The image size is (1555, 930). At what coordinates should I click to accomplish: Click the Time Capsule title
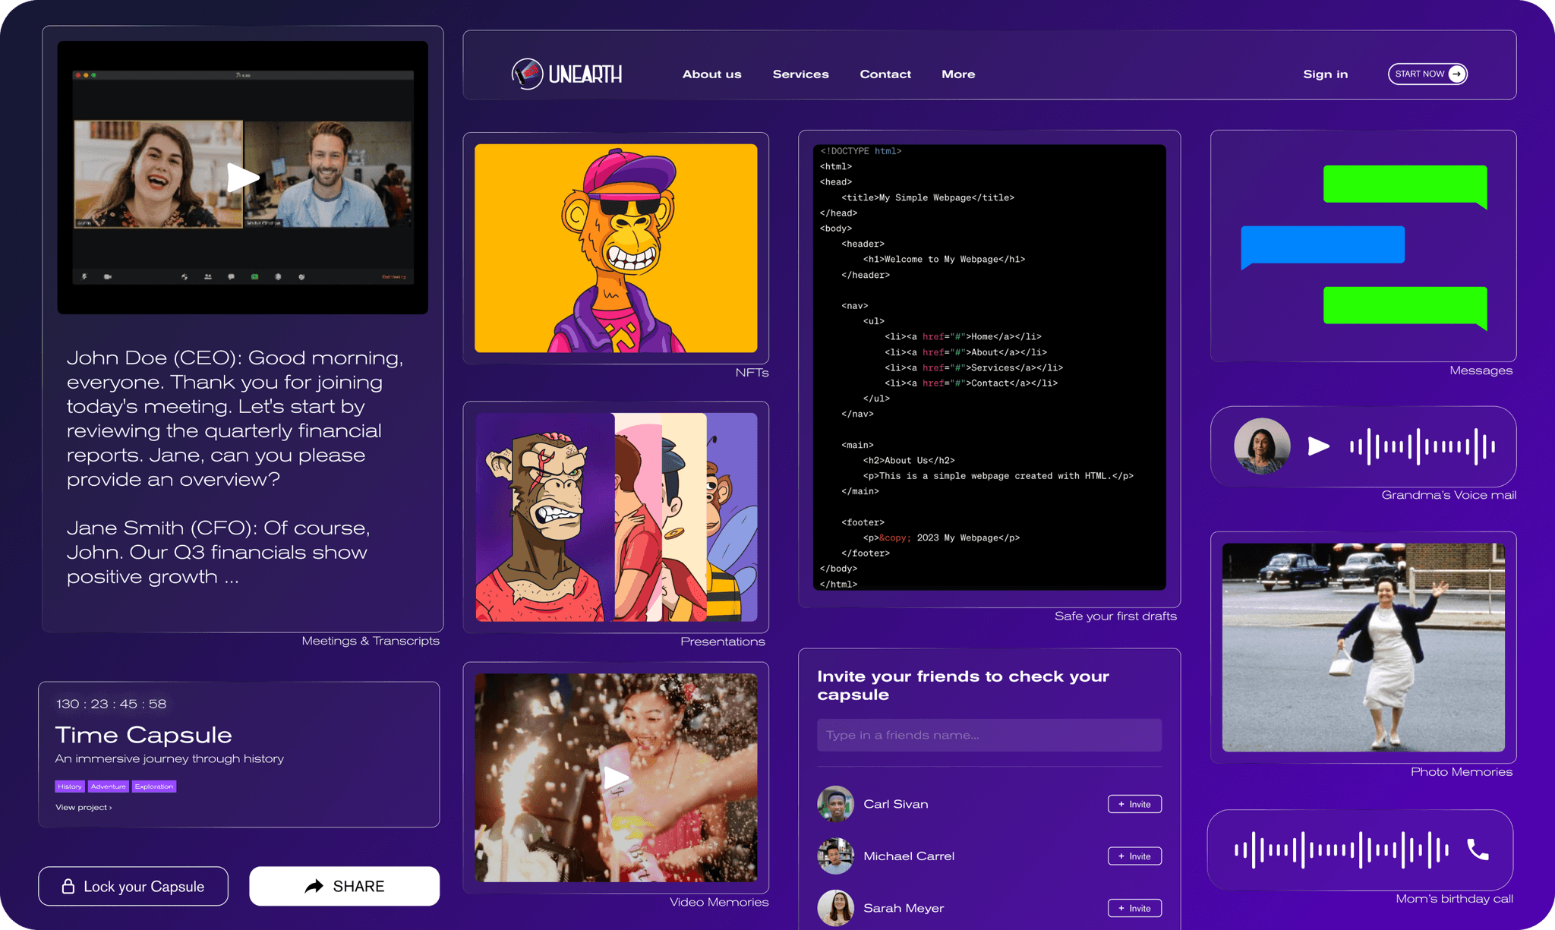tap(144, 735)
